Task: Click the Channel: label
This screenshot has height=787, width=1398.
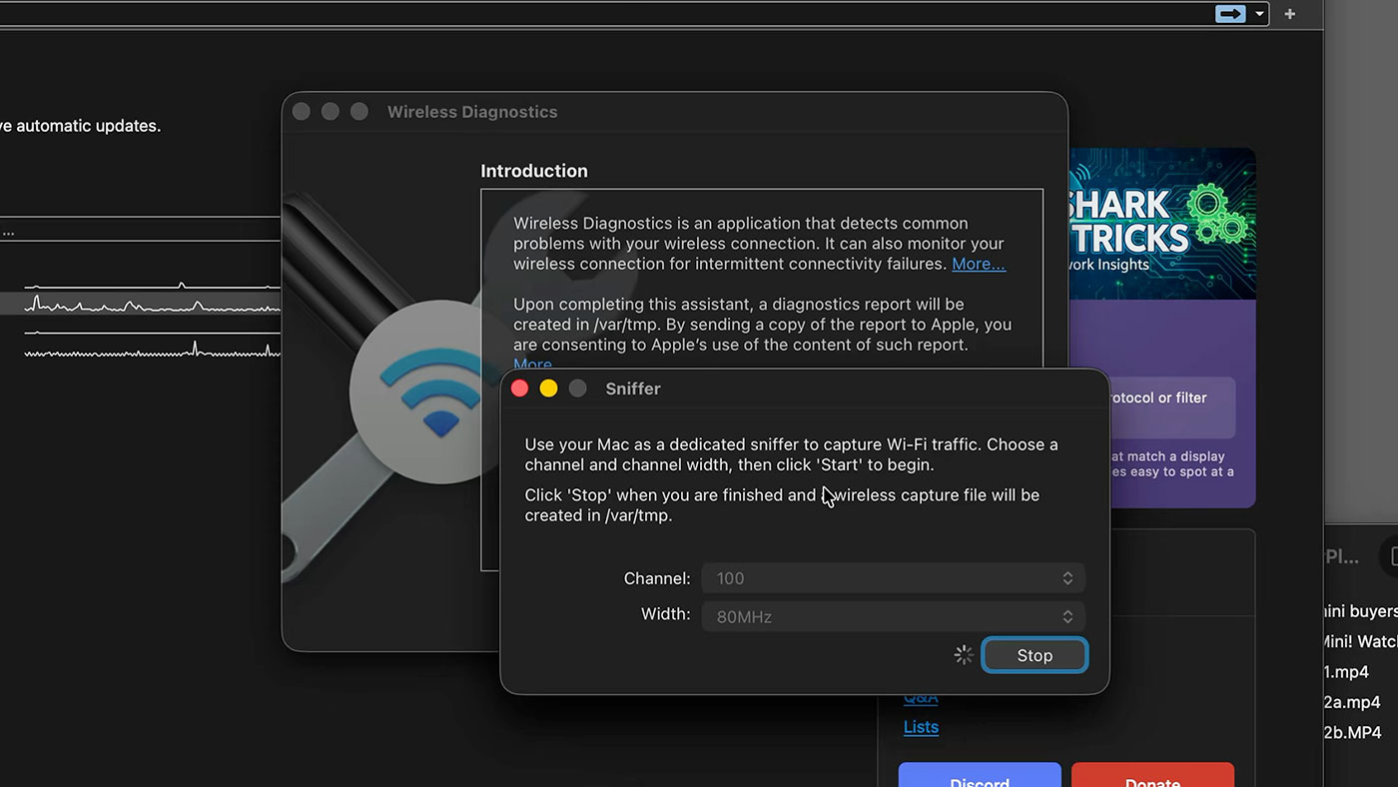Action: pyautogui.click(x=657, y=578)
